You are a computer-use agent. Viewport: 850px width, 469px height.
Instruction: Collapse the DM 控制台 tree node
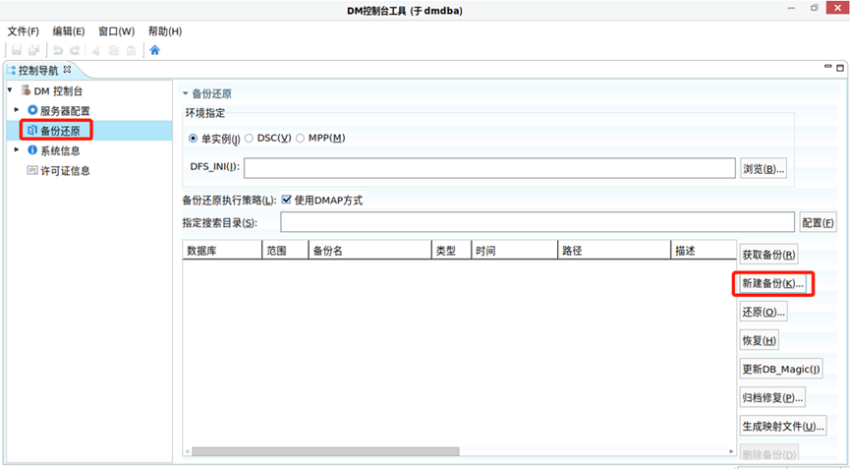[x=10, y=90]
